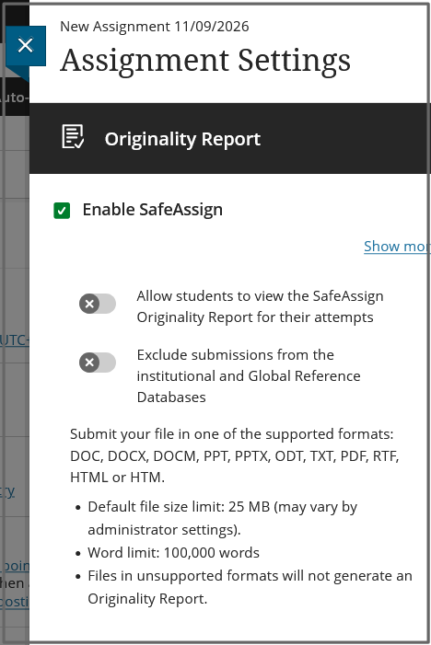This screenshot has height=645, width=431.
Task: Click Exclude submissions from institutional text
Action: coord(249,376)
